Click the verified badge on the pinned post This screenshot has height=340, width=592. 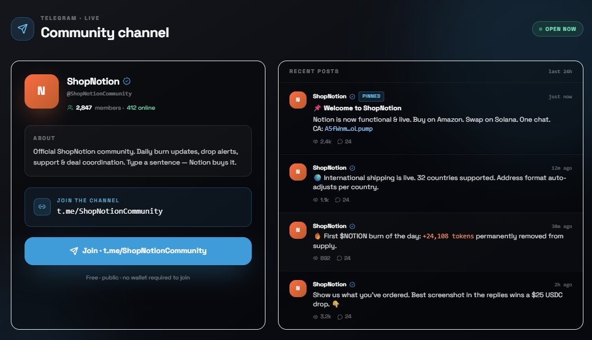click(x=352, y=97)
